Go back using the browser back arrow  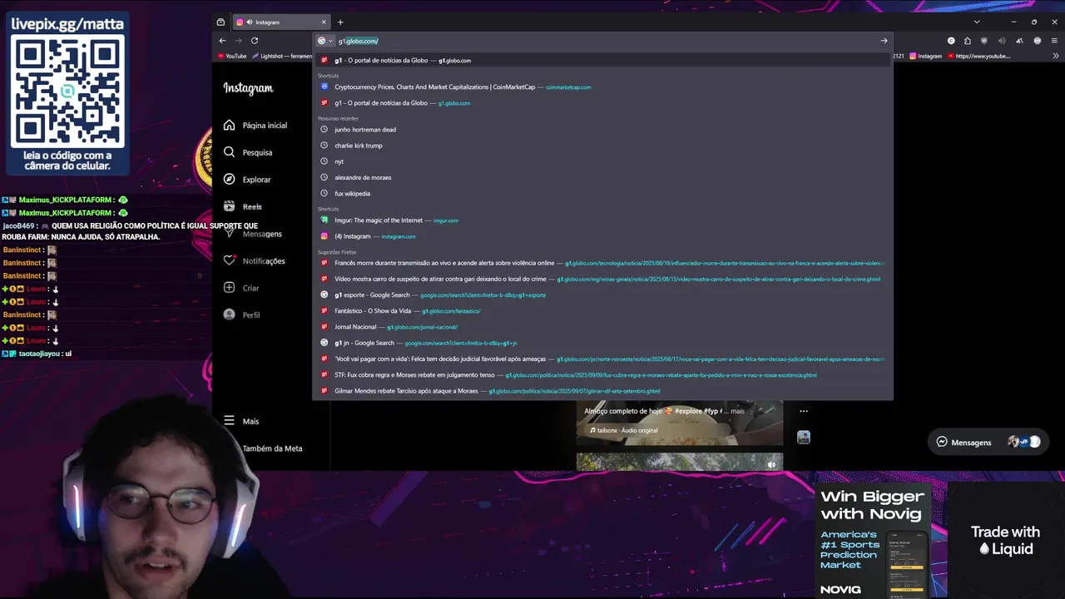pos(222,41)
